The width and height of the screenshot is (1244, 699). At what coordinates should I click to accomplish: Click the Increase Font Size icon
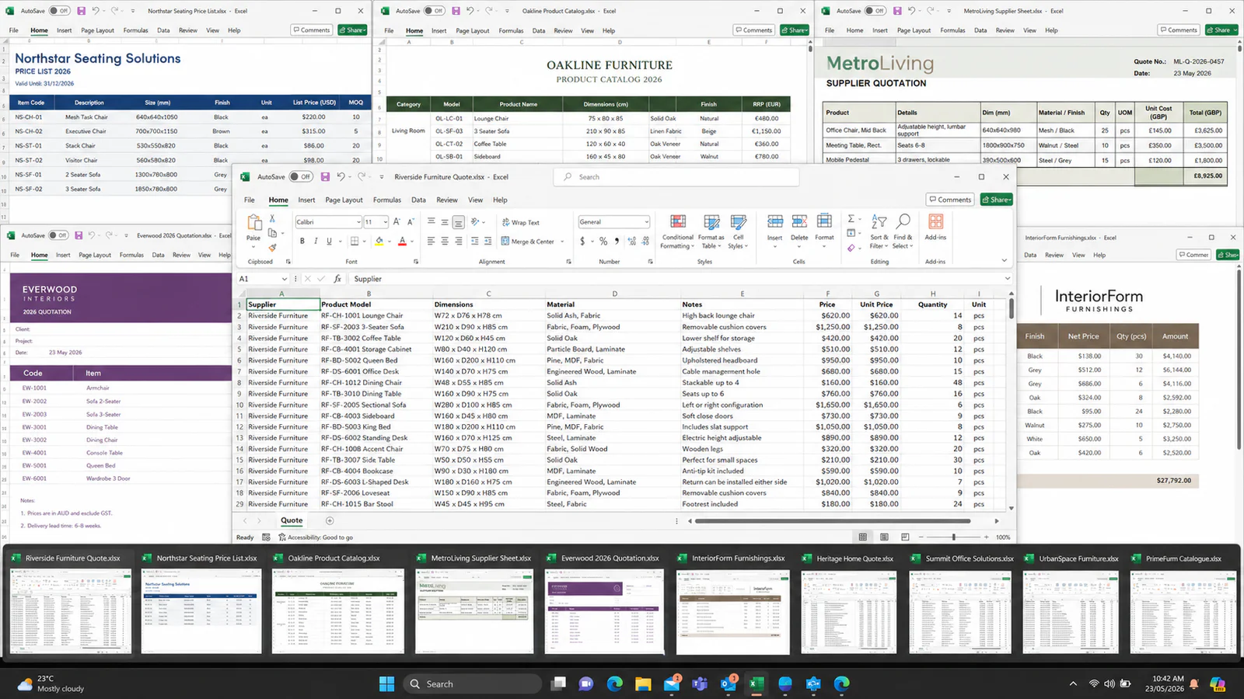click(397, 222)
